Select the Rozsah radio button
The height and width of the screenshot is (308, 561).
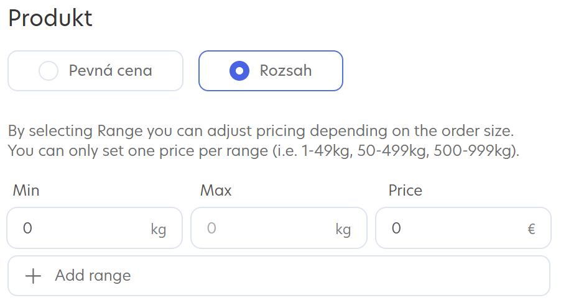pyautogui.click(x=239, y=71)
